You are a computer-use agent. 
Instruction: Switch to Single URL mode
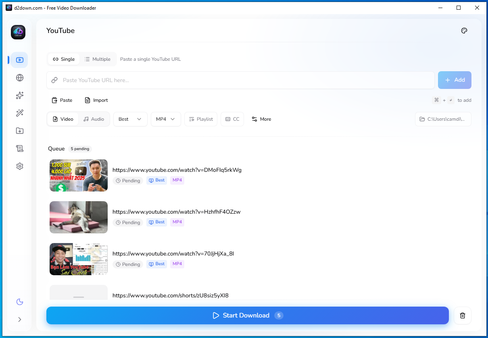64,59
